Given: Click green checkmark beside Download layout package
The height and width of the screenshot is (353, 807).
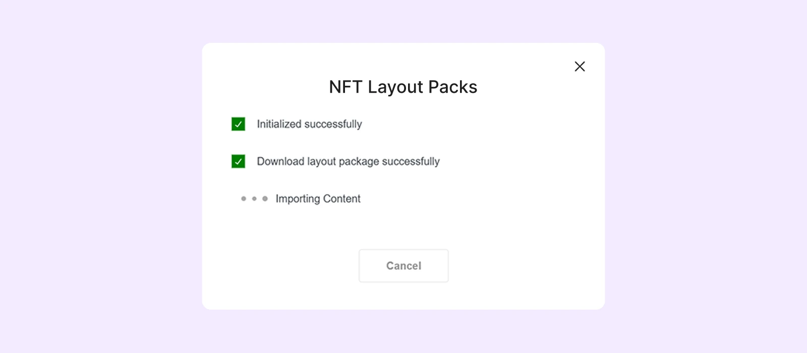Looking at the screenshot, I should click(238, 161).
